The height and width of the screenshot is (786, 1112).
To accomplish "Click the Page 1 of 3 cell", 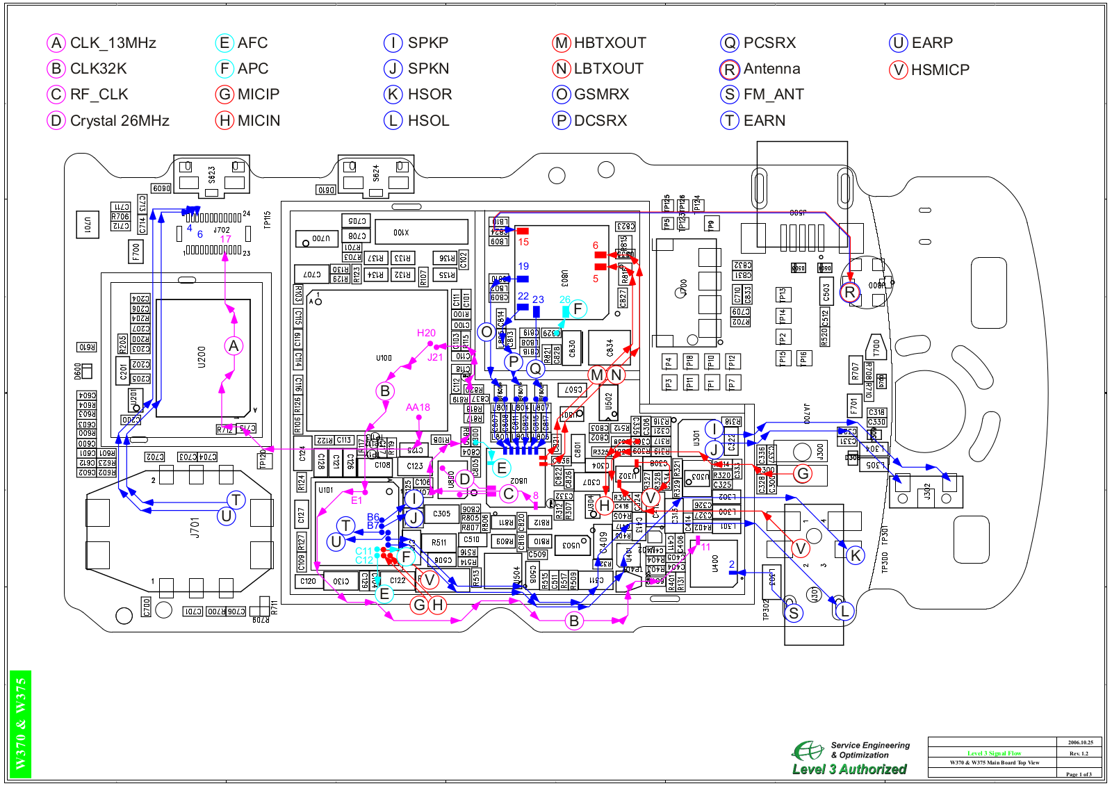I will point(1079,774).
